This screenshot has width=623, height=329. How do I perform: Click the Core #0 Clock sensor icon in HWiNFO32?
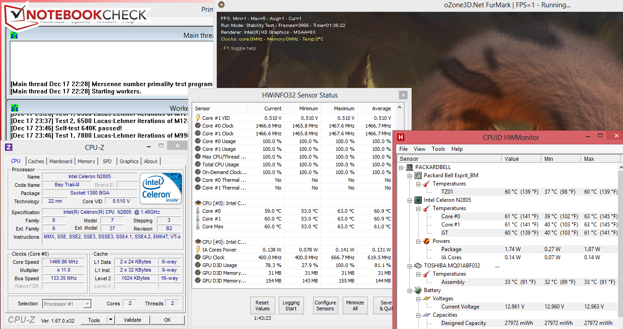[x=198, y=126]
